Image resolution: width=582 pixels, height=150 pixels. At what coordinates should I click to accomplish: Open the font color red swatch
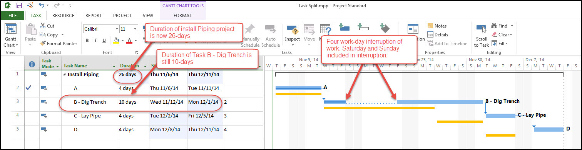129,41
